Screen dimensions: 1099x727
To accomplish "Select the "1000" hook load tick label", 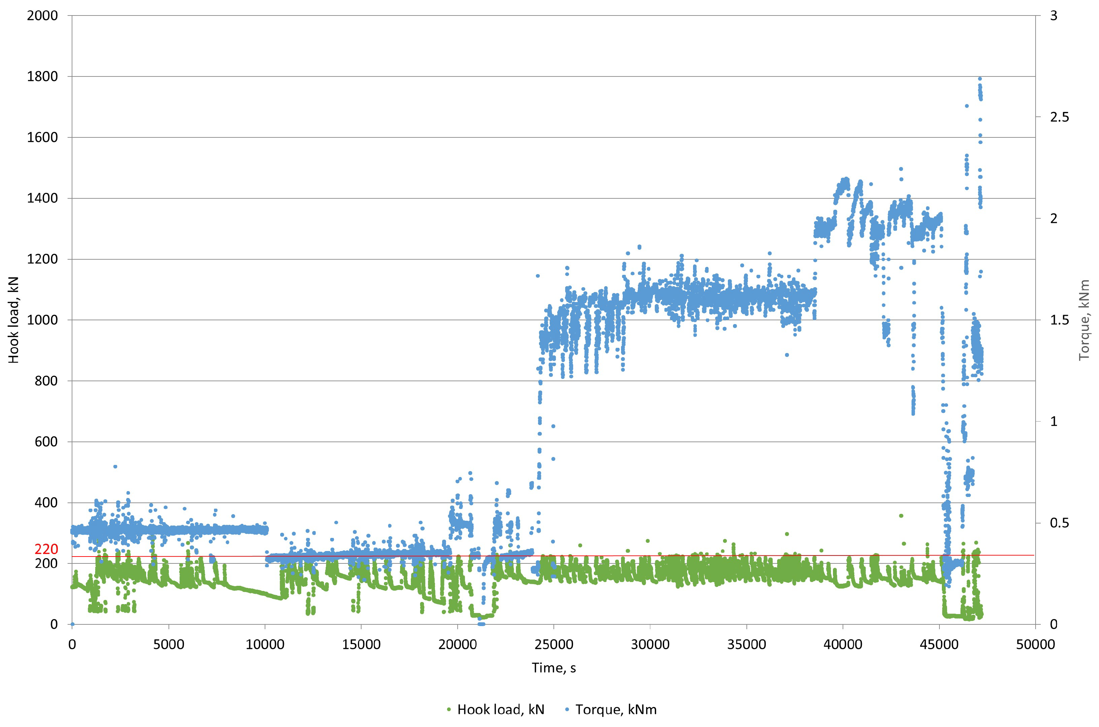I will tap(42, 320).
